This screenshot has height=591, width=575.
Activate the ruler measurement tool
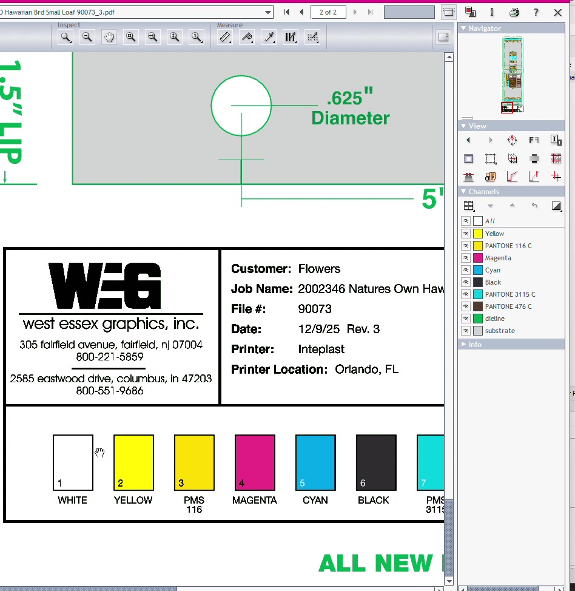(225, 37)
